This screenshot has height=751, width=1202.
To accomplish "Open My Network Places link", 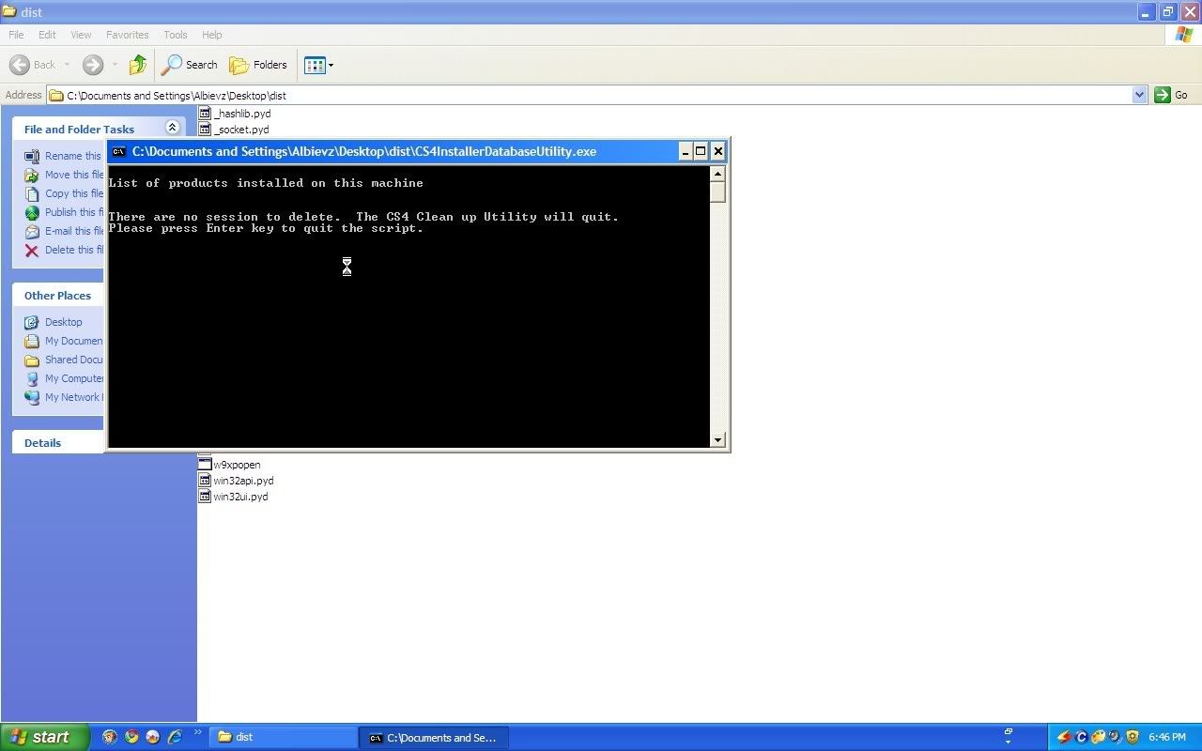I will point(64,397).
